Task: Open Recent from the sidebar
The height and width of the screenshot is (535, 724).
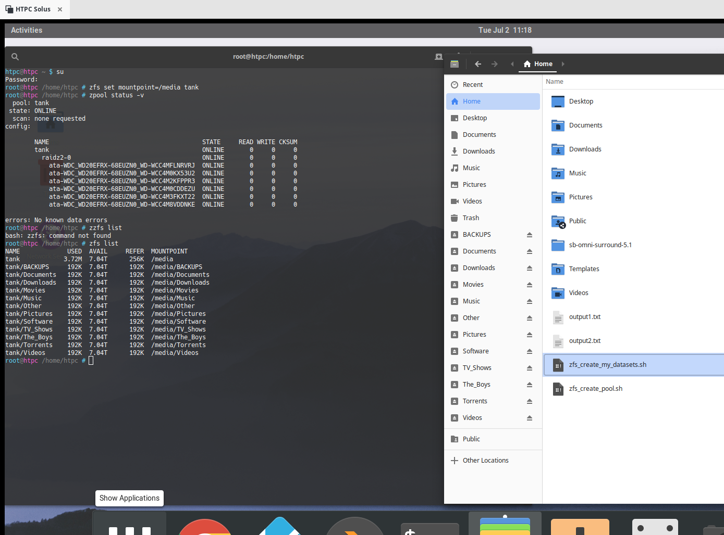Action: pos(474,84)
